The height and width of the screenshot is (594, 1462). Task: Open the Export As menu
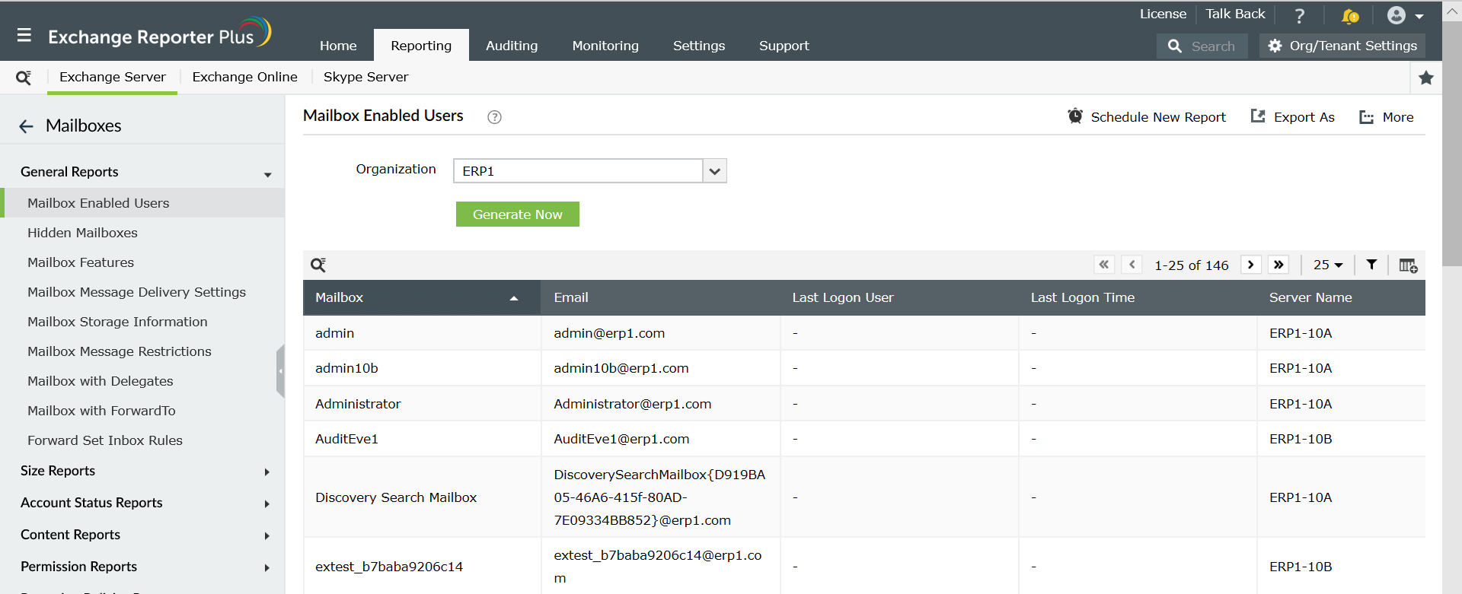[1293, 117]
